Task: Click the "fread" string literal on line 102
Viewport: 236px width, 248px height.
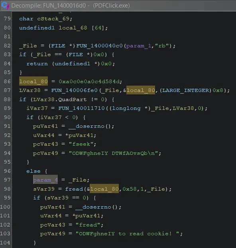Action: click(88, 225)
